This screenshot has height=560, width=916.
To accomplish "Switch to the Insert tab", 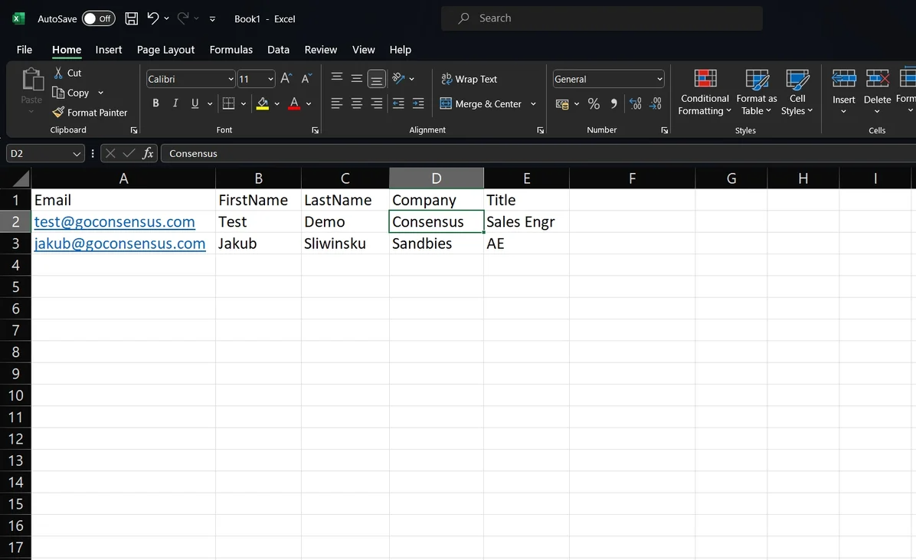I will (x=109, y=50).
